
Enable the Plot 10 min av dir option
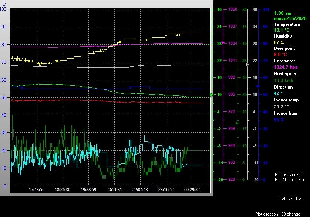(289, 180)
